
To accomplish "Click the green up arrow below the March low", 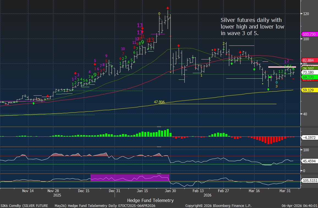I will [268, 89].
